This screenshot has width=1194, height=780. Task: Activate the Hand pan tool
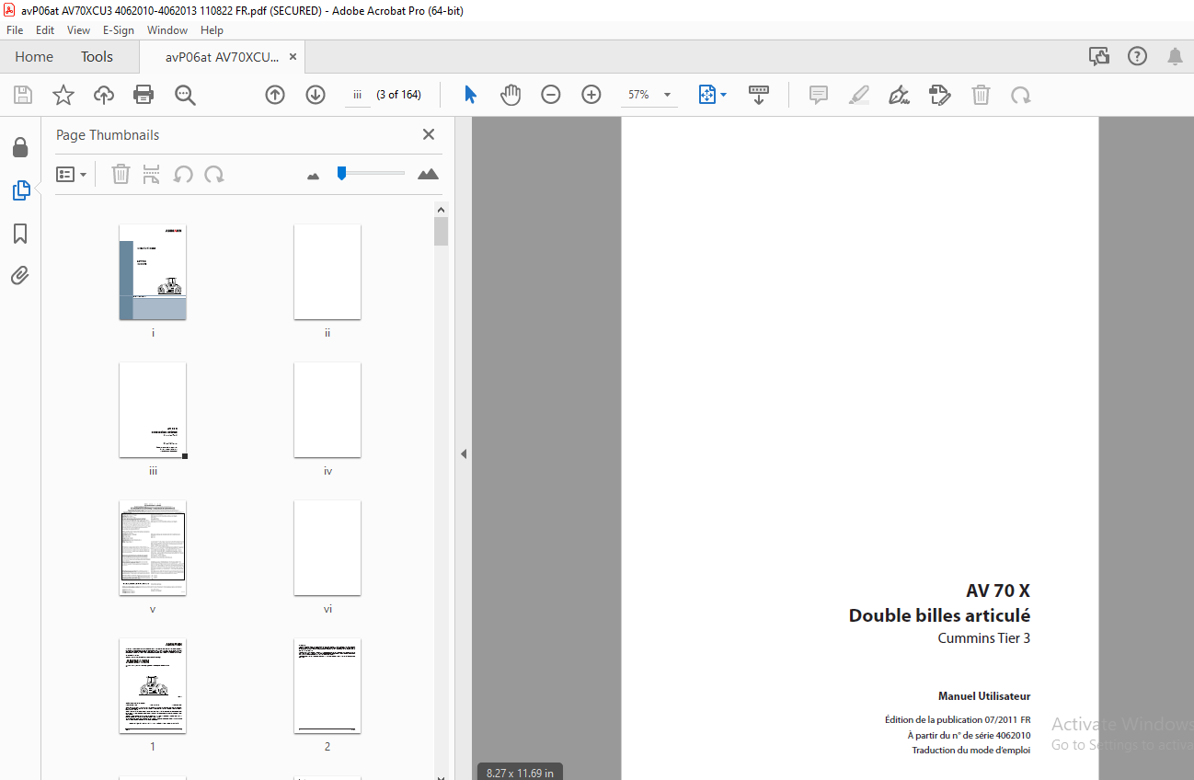511,95
